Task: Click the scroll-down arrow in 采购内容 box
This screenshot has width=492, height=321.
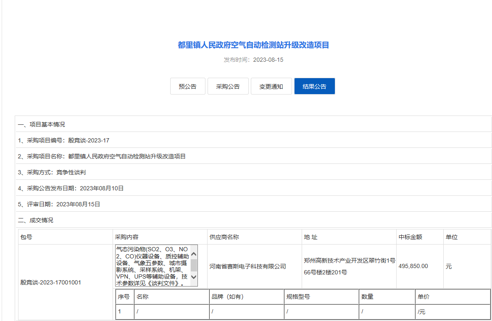Action: [x=194, y=277]
